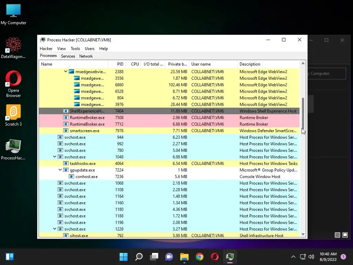
Task: Sort by the Private bytes column header
Action: click(x=177, y=64)
